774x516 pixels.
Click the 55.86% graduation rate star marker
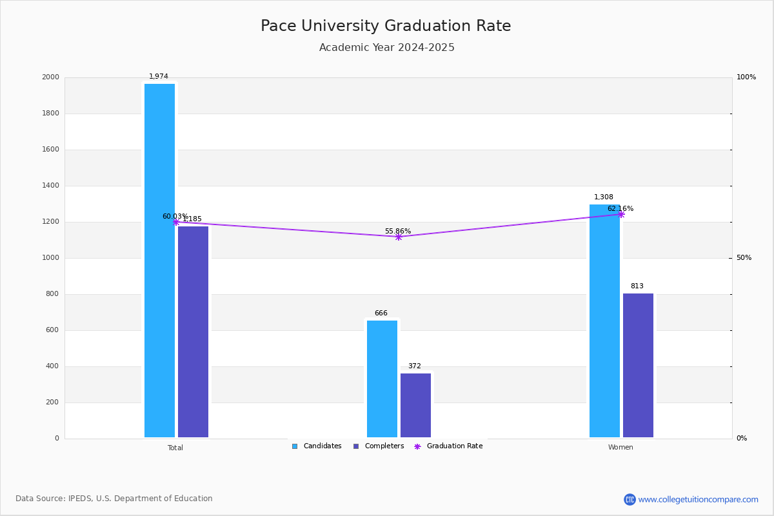click(x=398, y=237)
